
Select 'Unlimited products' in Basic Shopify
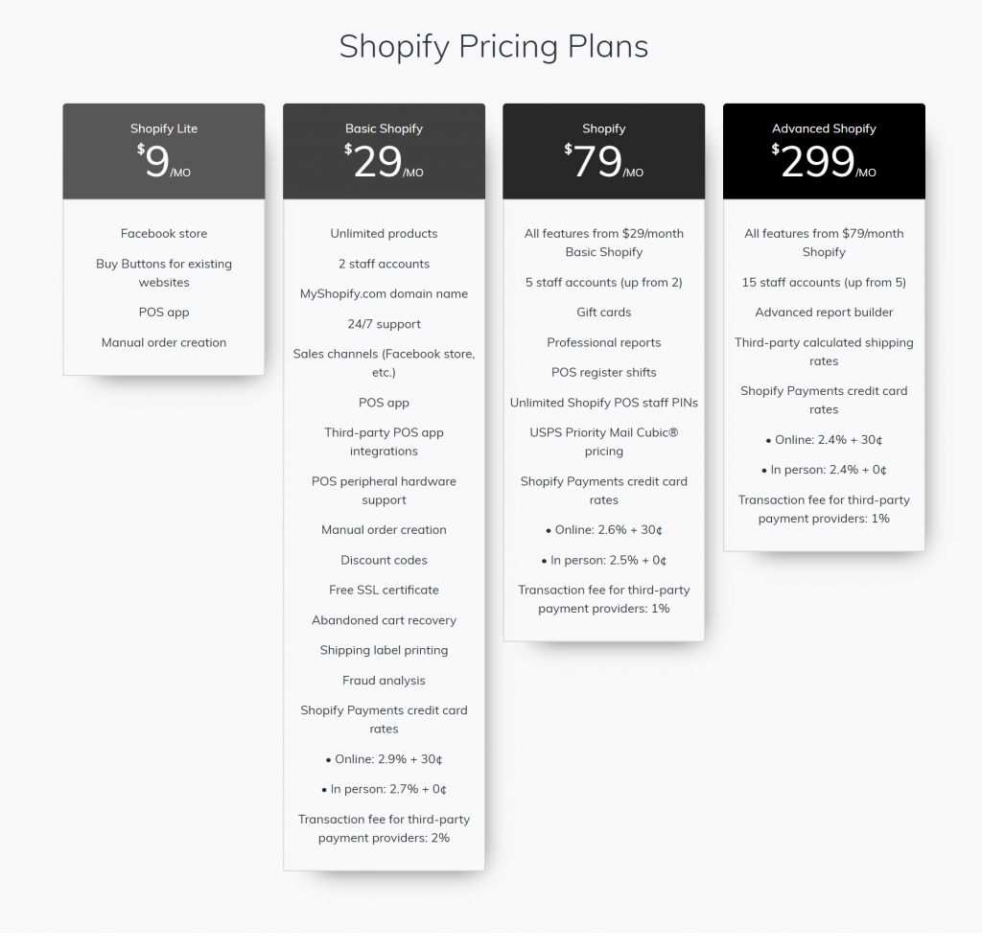pyautogui.click(x=384, y=234)
